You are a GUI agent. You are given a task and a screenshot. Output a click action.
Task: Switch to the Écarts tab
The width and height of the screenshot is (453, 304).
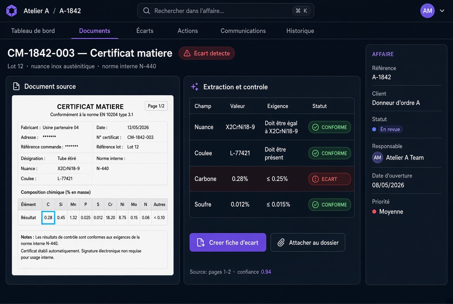(145, 31)
